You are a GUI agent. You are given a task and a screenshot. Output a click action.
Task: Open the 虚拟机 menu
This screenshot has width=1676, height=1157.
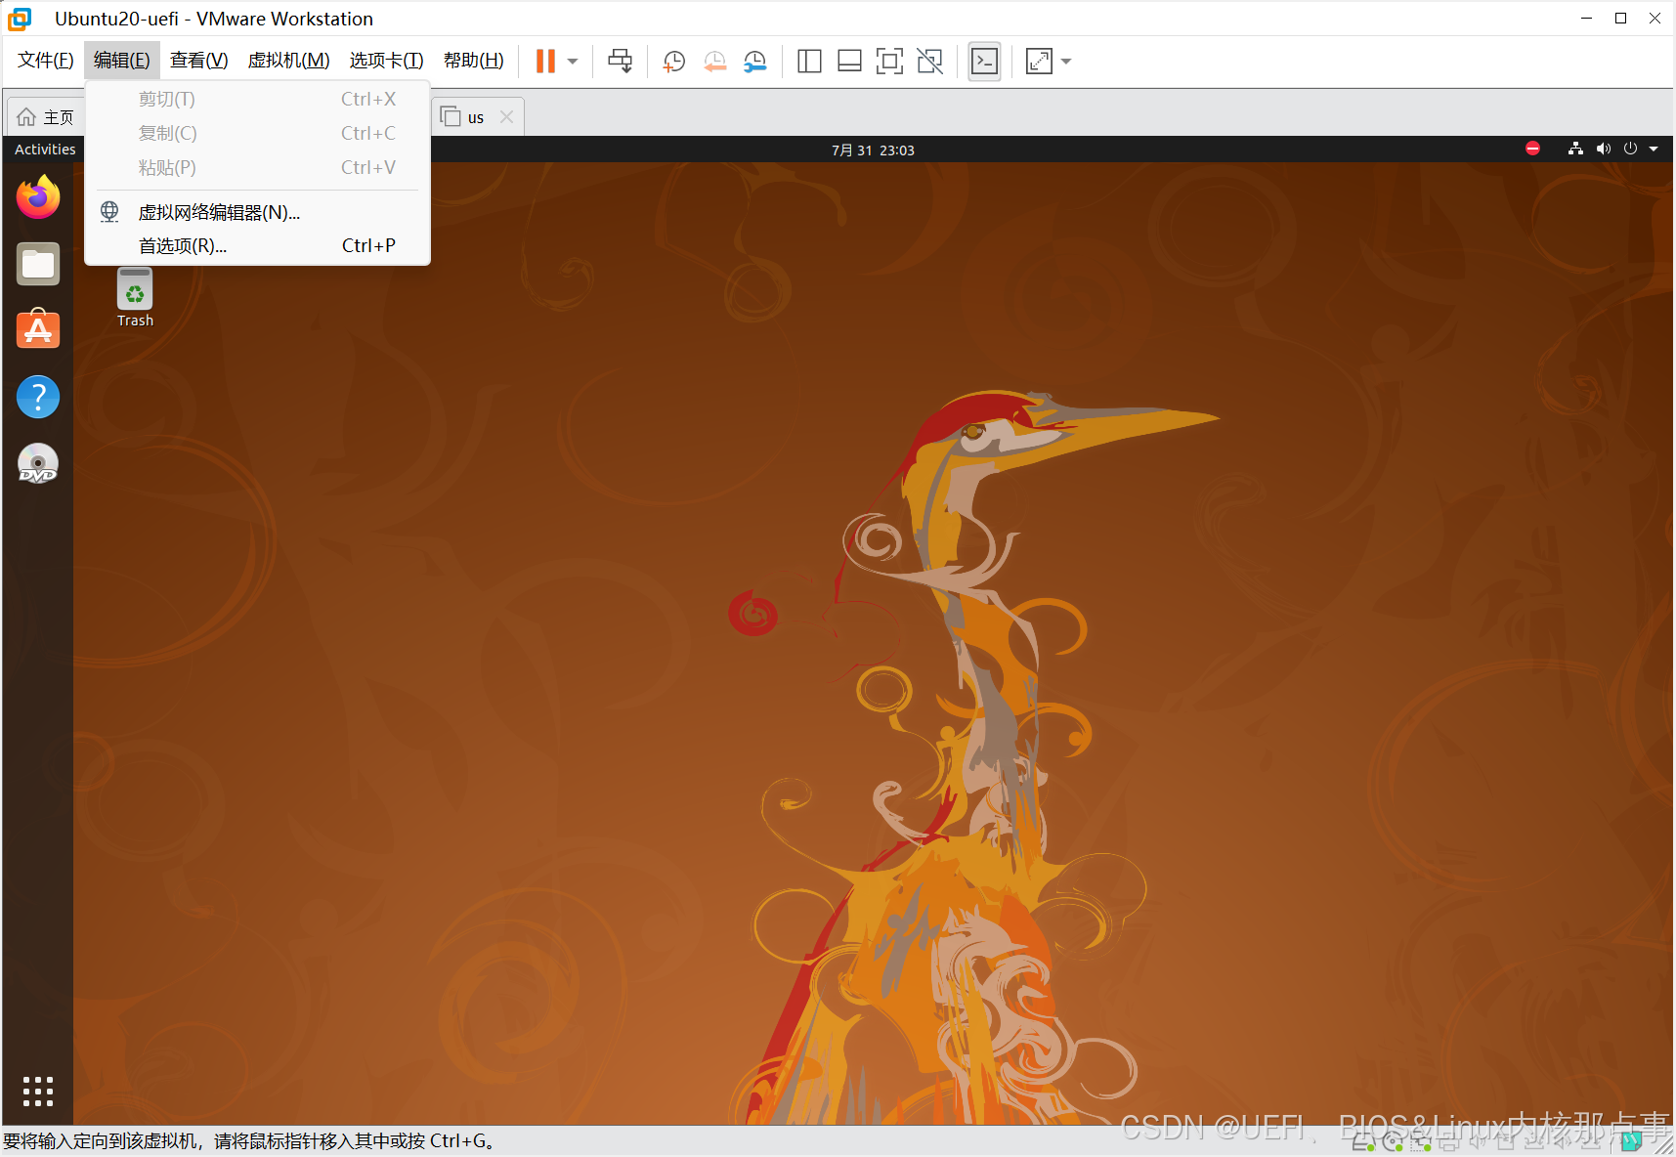[x=288, y=60]
